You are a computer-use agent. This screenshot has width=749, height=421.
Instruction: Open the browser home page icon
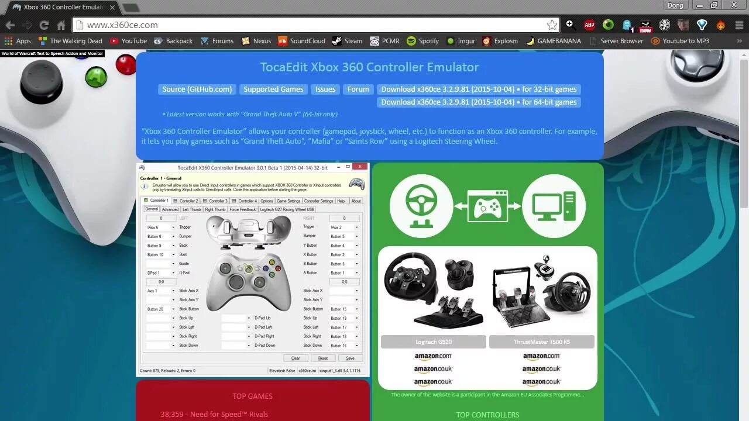(x=61, y=25)
